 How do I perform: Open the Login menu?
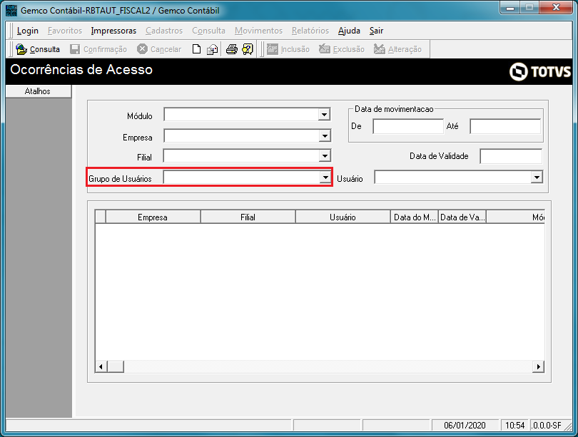click(28, 31)
